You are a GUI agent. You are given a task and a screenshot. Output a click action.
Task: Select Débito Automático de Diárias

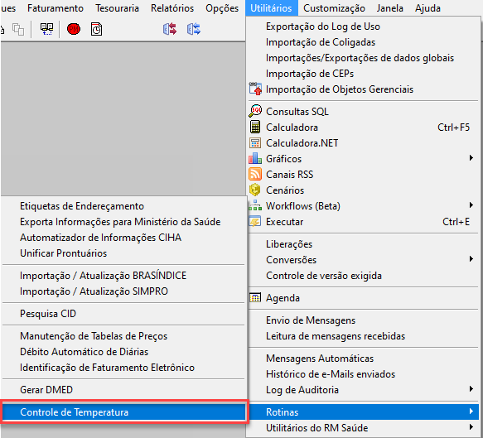click(x=123, y=352)
